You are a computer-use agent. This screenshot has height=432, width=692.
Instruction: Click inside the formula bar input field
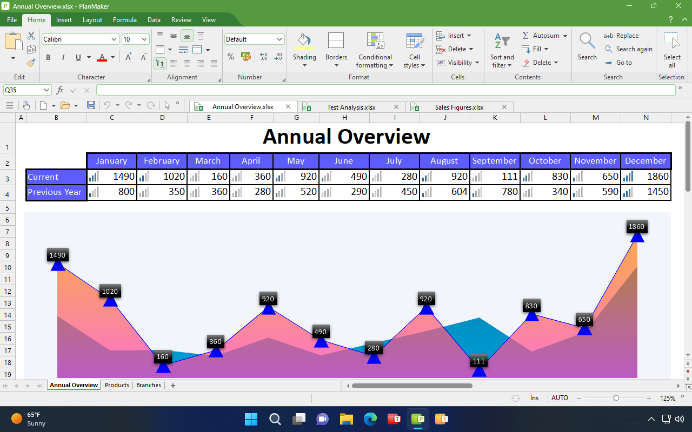(x=385, y=90)
